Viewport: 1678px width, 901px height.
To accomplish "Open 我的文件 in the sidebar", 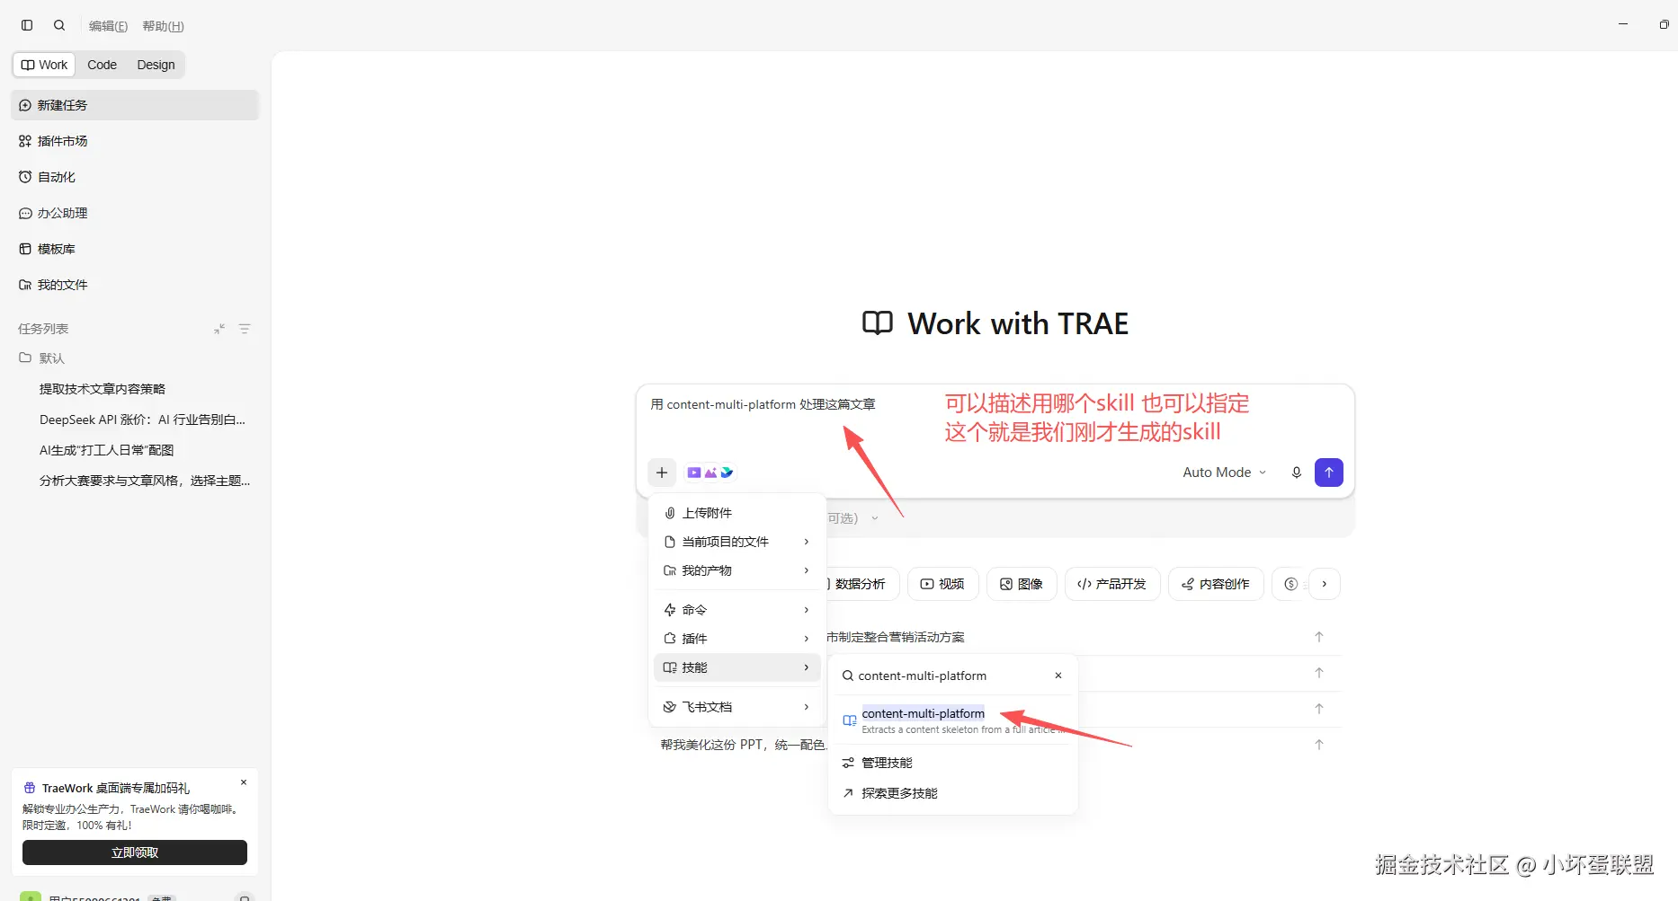I will [135, 285].
